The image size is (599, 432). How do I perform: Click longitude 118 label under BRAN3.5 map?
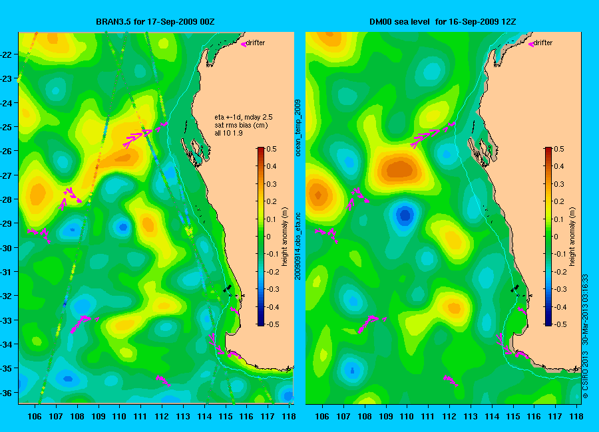click(x=290, y=416)
